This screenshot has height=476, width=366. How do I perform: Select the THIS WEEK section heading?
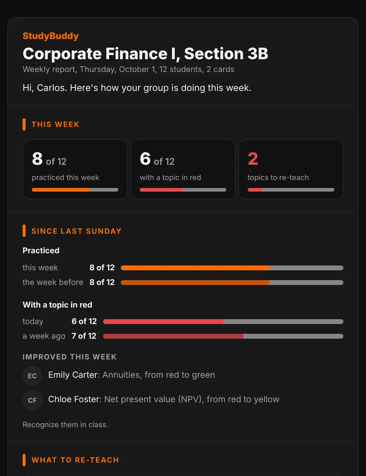55,124
